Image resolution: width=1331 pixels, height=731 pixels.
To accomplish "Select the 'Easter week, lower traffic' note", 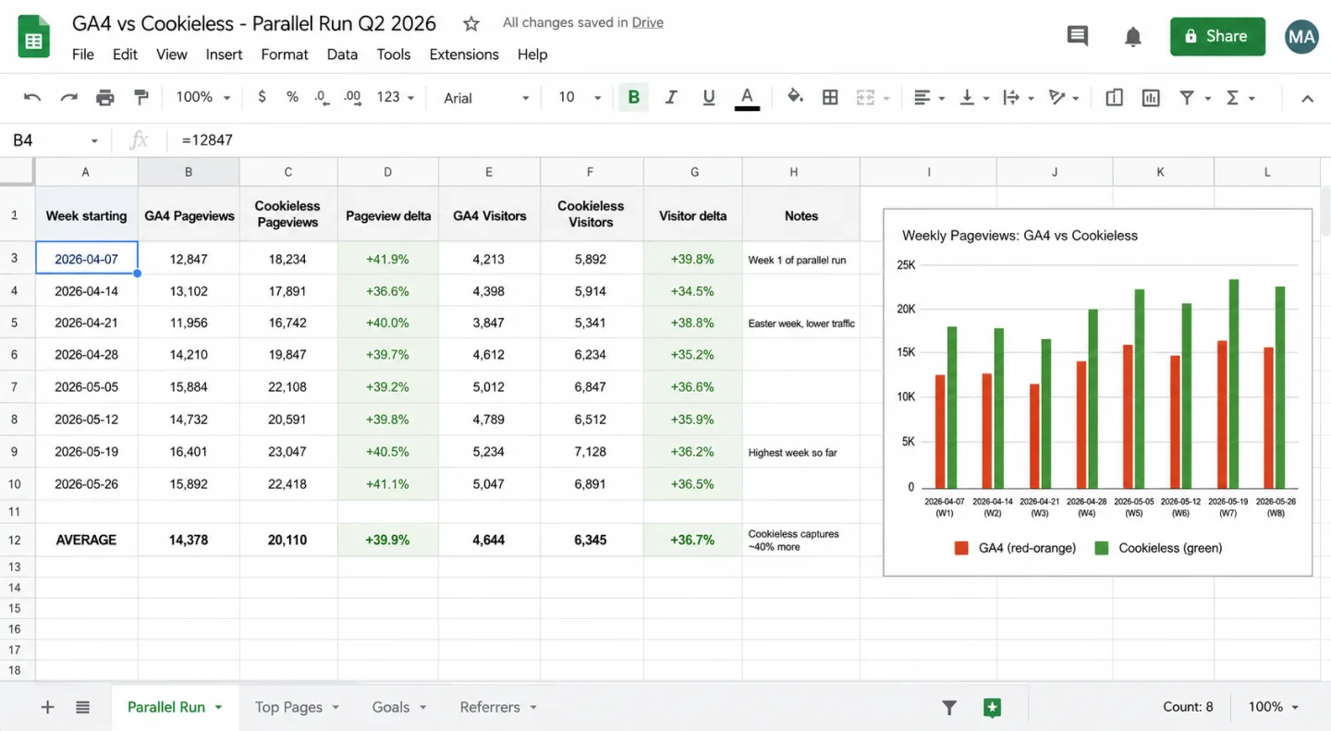I will [801, 323].
